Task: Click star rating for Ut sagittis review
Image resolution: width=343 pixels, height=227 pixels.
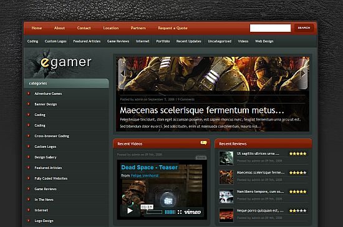Action: pos(297,154)
